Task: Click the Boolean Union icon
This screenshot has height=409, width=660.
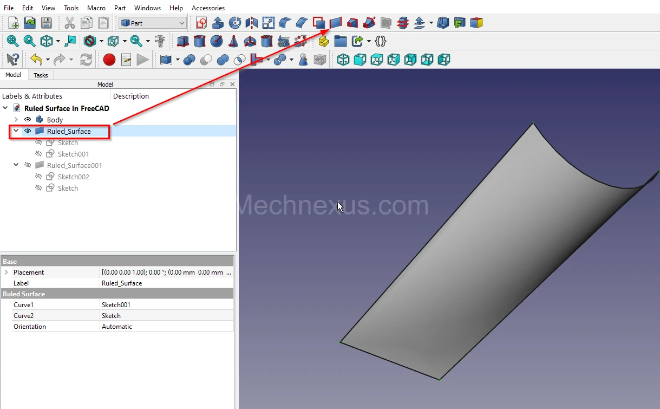Action: (x=223, y=60)
